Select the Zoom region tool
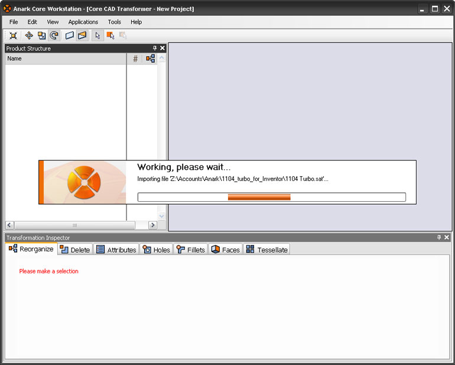Screen dimensions: 455x365 pyautogui.click(x=42, y=35)
